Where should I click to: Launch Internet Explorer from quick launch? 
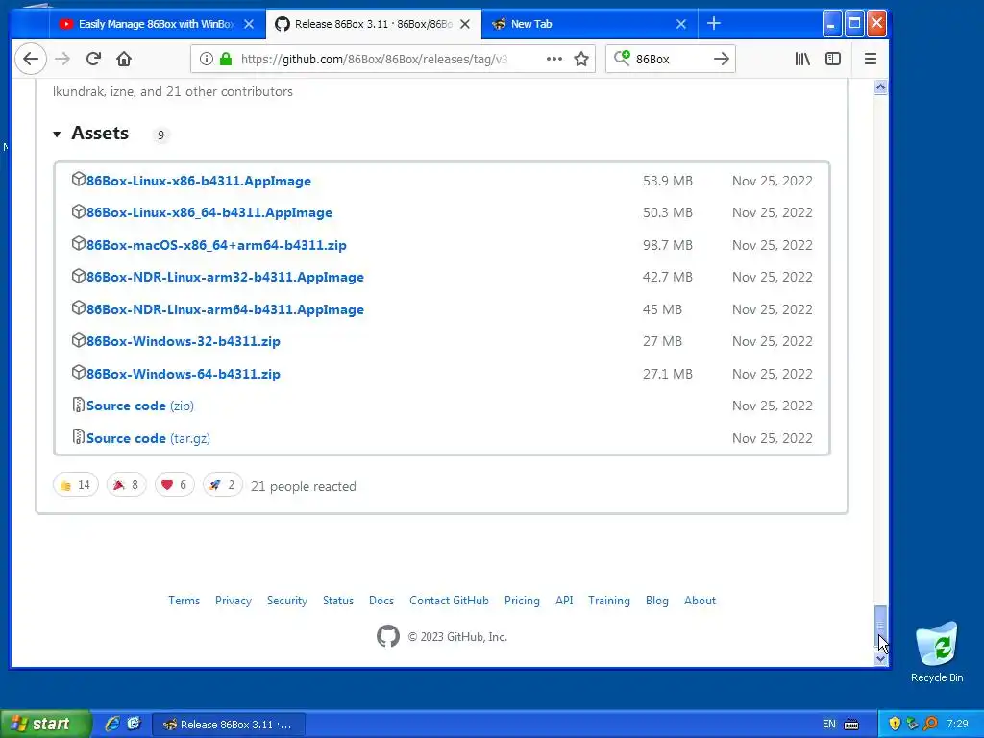tap(112, 724)
